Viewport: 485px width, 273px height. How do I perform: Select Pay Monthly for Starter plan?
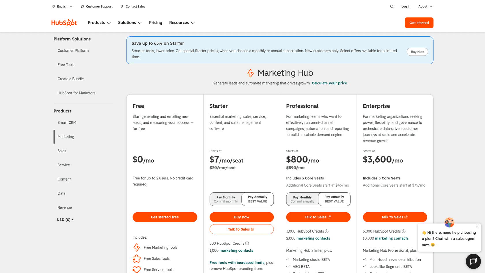click(226, 199)
